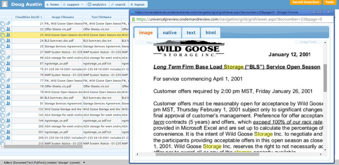Click the people group icon for DocID 80
The height and width of the screenshot is (165, 339).
pyautogui.click(x=8, y=98)
